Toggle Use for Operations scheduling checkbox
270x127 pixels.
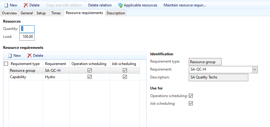[191, 96]
